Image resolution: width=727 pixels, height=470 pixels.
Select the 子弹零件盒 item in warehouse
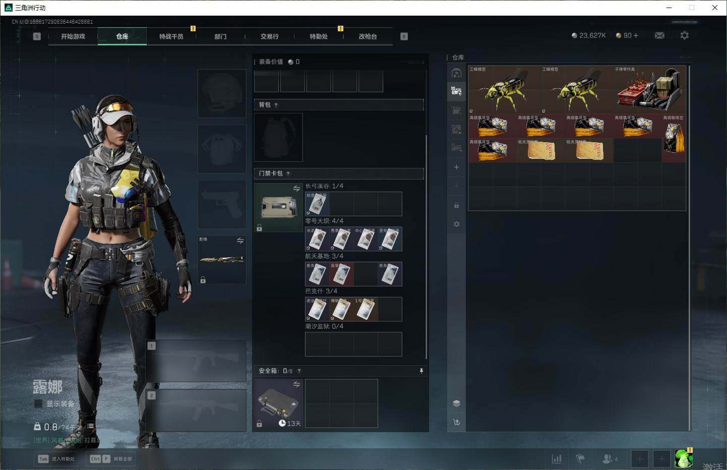(650, 89)
